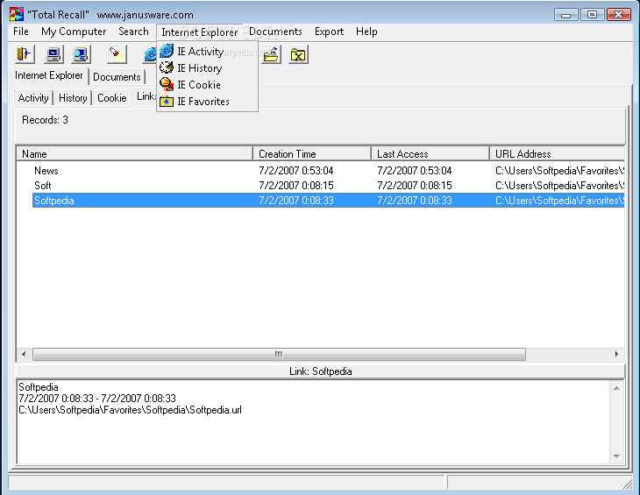Close the Internet Explorer menu header
The image size is (640, 495).
[x=200, y=32]
